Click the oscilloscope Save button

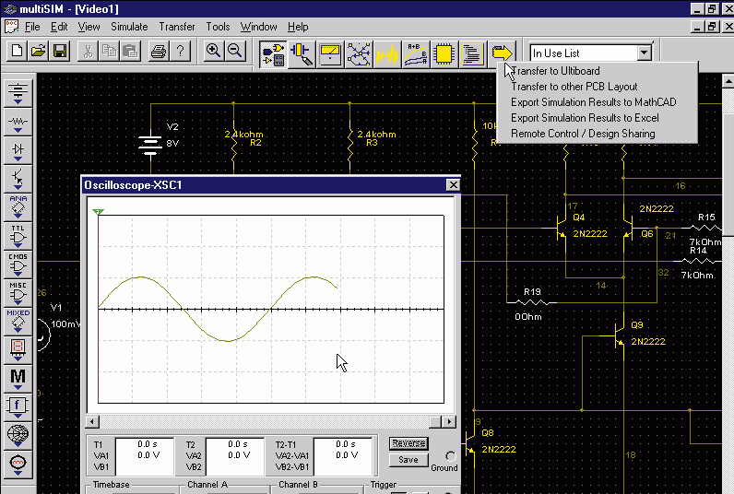coord(408,460)
